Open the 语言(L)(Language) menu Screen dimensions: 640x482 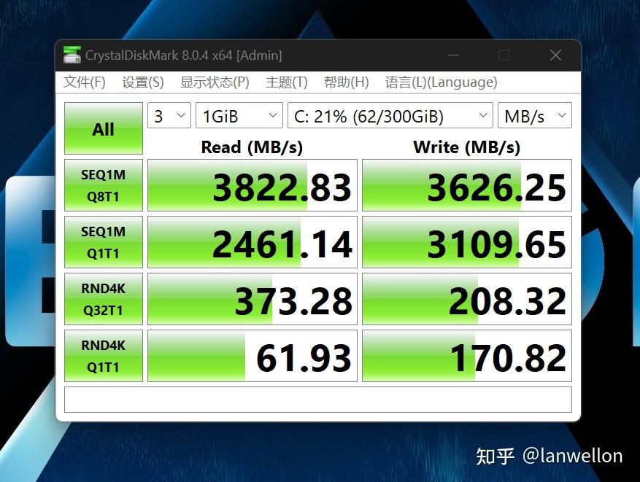(x=441, y=82)
